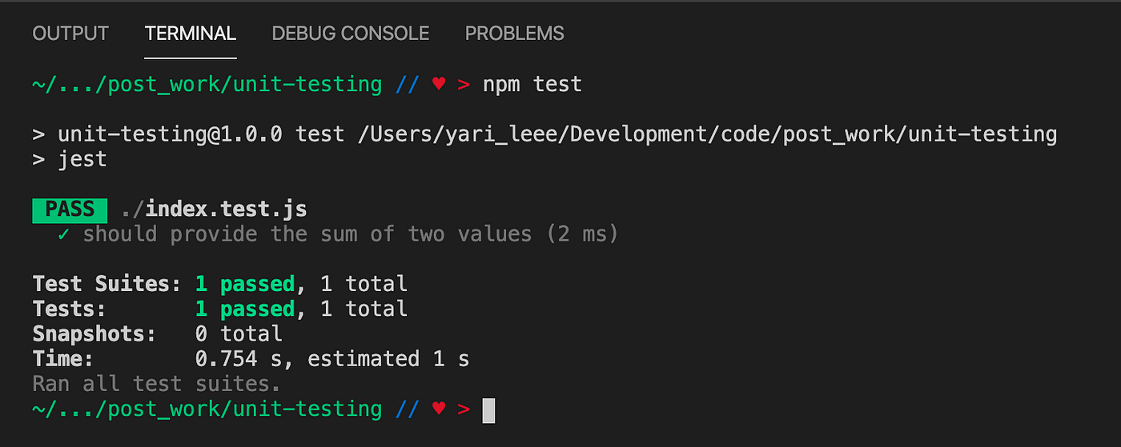Click the 'npm test' command text

point(532,84)
